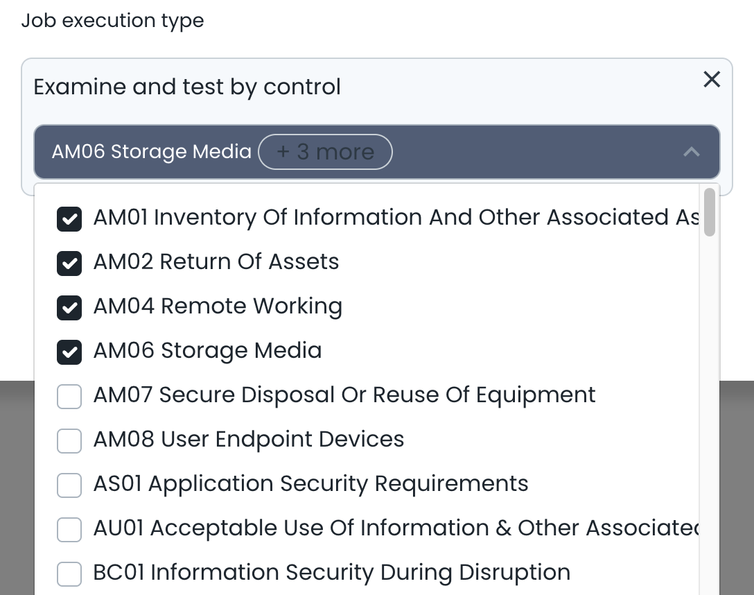This screenshot has width=754, height=595.
Task: Check AS01 Application Security Requirements checkbox
Action: click(69, 485)
